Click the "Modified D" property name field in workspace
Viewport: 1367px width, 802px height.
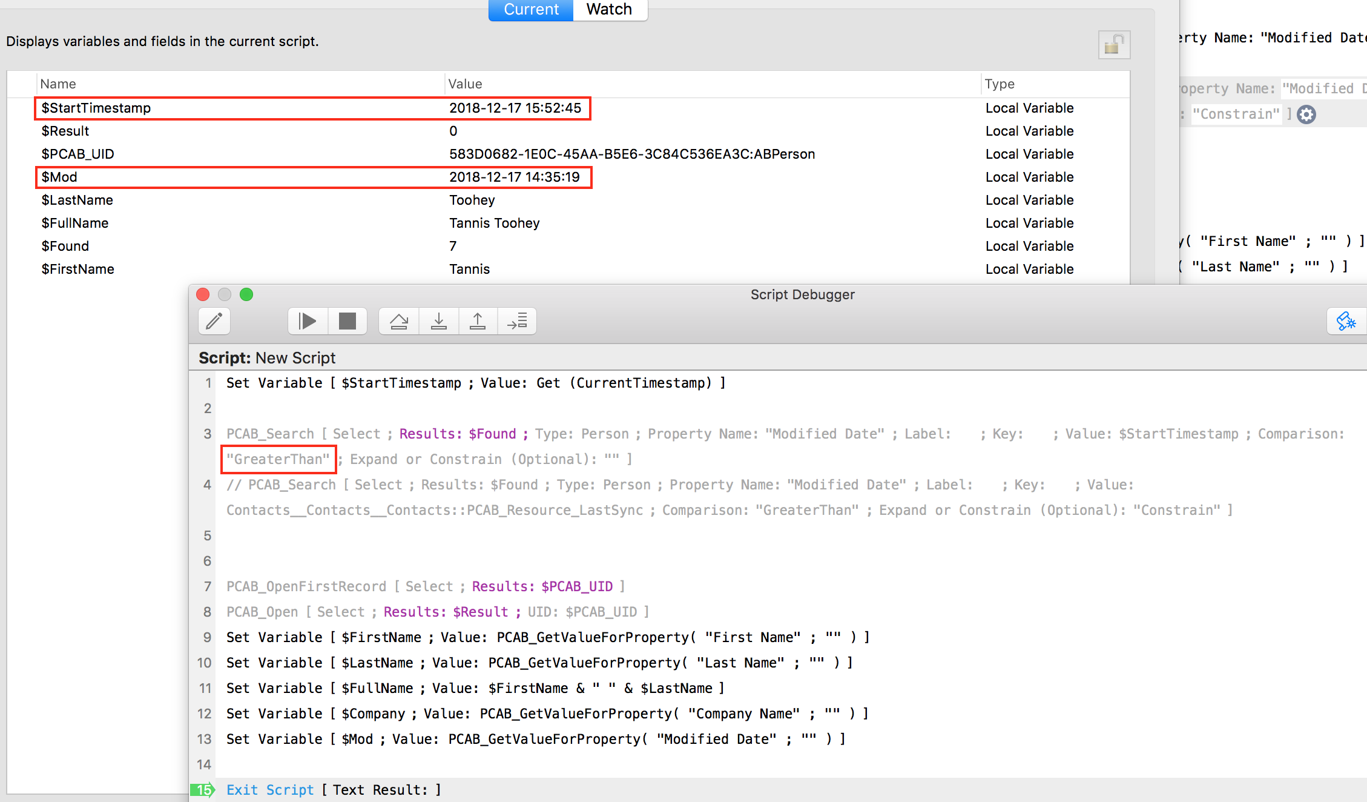tap(1323, 88)
